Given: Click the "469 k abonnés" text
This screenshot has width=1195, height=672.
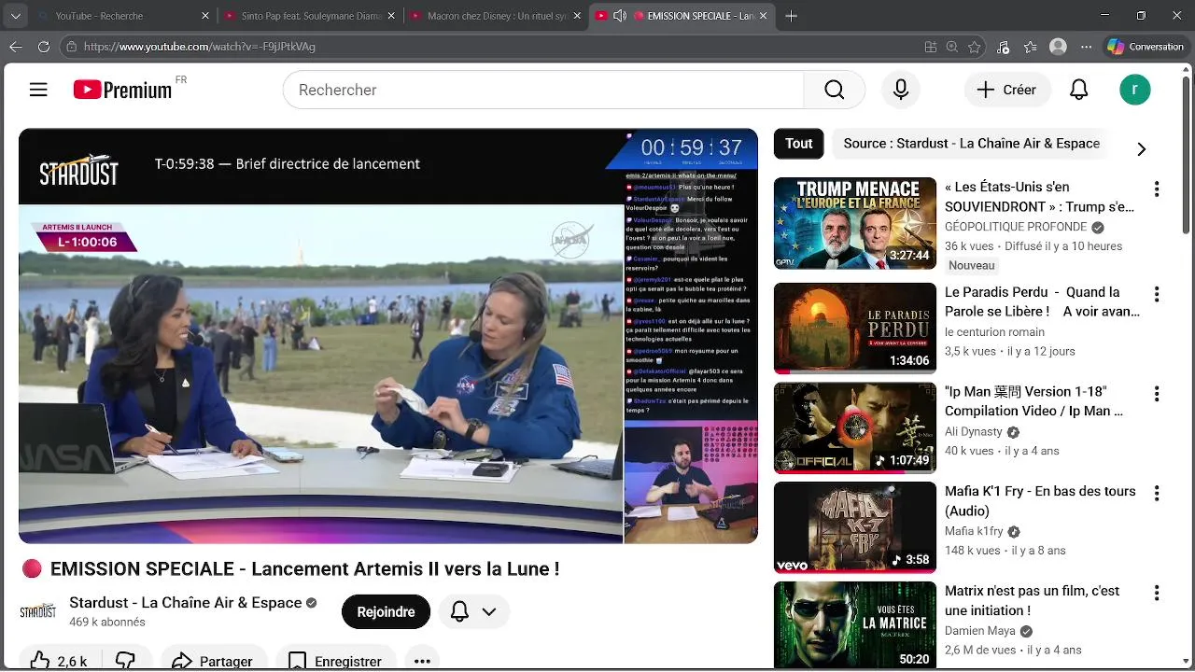Looking at the screenshot, I should (107, 623).
